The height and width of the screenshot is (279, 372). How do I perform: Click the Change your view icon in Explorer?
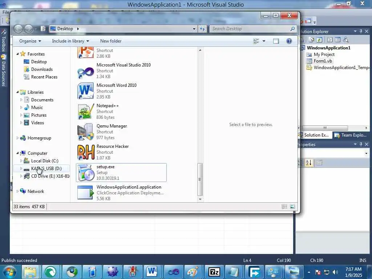tap(256, 41)
